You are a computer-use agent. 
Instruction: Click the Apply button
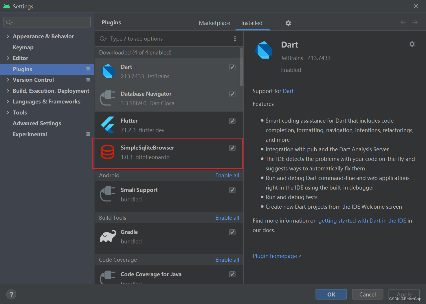404,294
